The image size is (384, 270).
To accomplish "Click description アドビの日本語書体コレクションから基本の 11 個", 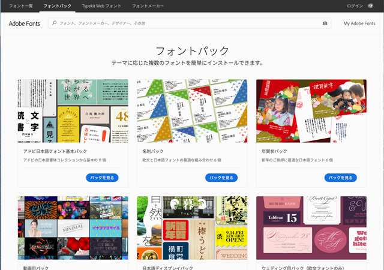I will pyautogui.click(x=65, y=160).
